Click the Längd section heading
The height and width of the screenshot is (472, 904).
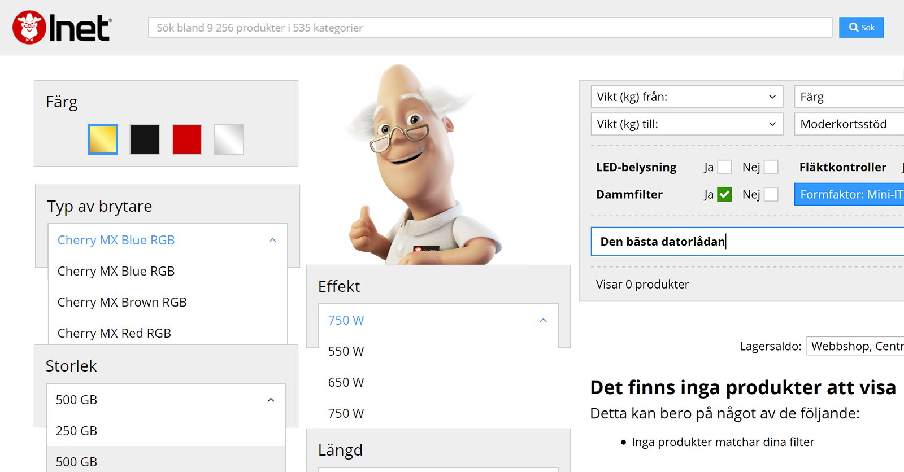tap(340, 450)
